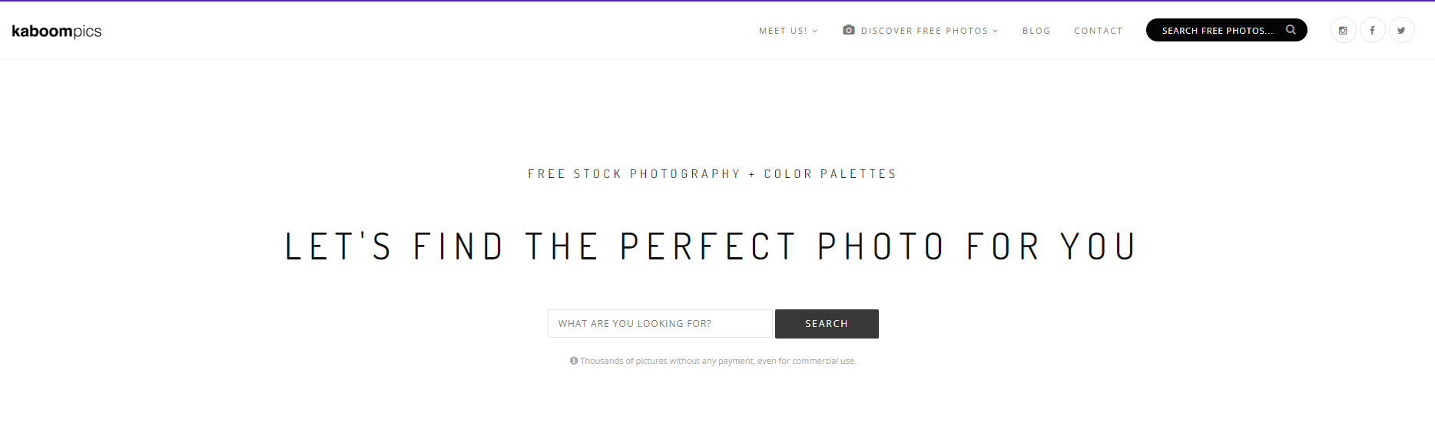Click the dark Search button
The width and height of the screenshot is (1435, 436).
pyautogui.click(x=827, y=324)
